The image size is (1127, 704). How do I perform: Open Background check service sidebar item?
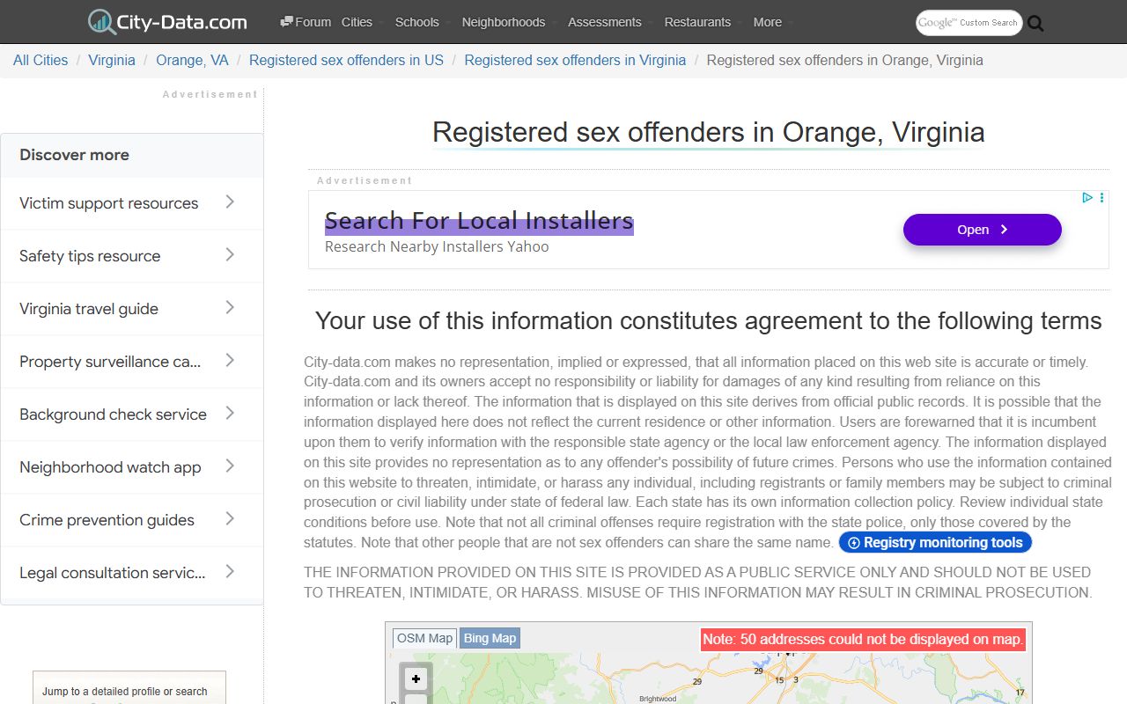click(132, 414)
